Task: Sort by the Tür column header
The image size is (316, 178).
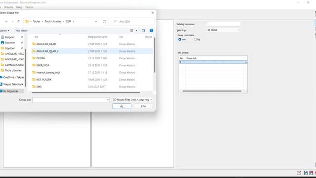Action: (121, 37)
